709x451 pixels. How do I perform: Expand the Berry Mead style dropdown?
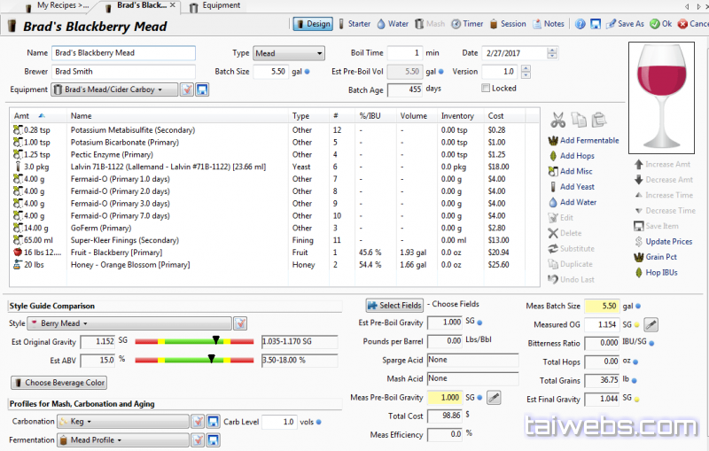[129, 323]
